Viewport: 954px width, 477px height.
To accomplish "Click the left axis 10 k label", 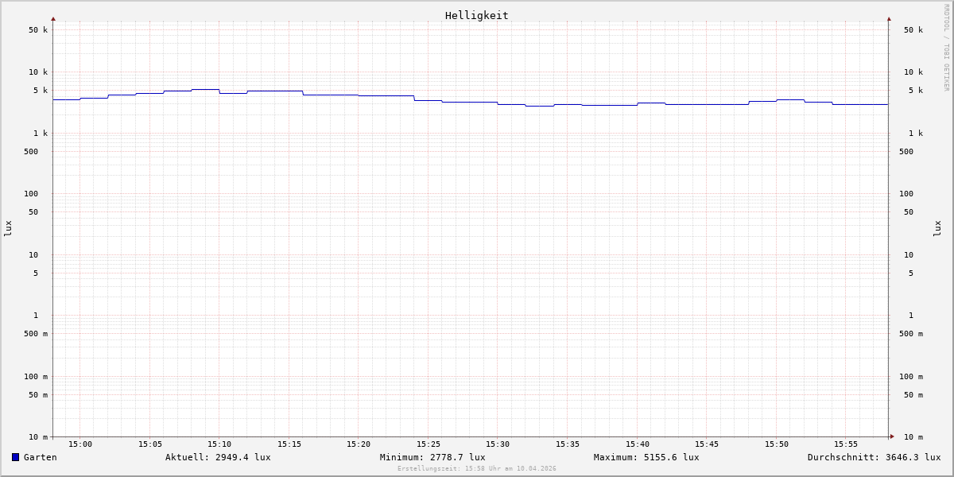I will click(x=38, y=72).
